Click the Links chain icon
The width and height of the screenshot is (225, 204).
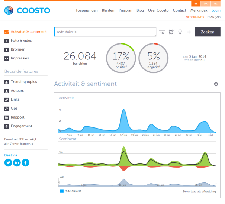(6, 100)
